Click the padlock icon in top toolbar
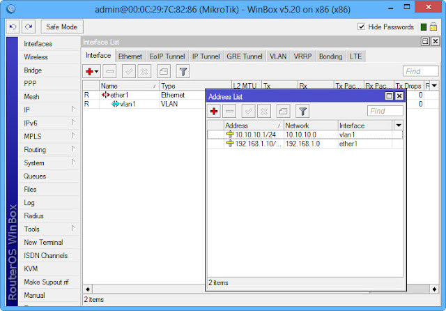The width and height of the screenshot is (446, 311). [x=433, y=26]
